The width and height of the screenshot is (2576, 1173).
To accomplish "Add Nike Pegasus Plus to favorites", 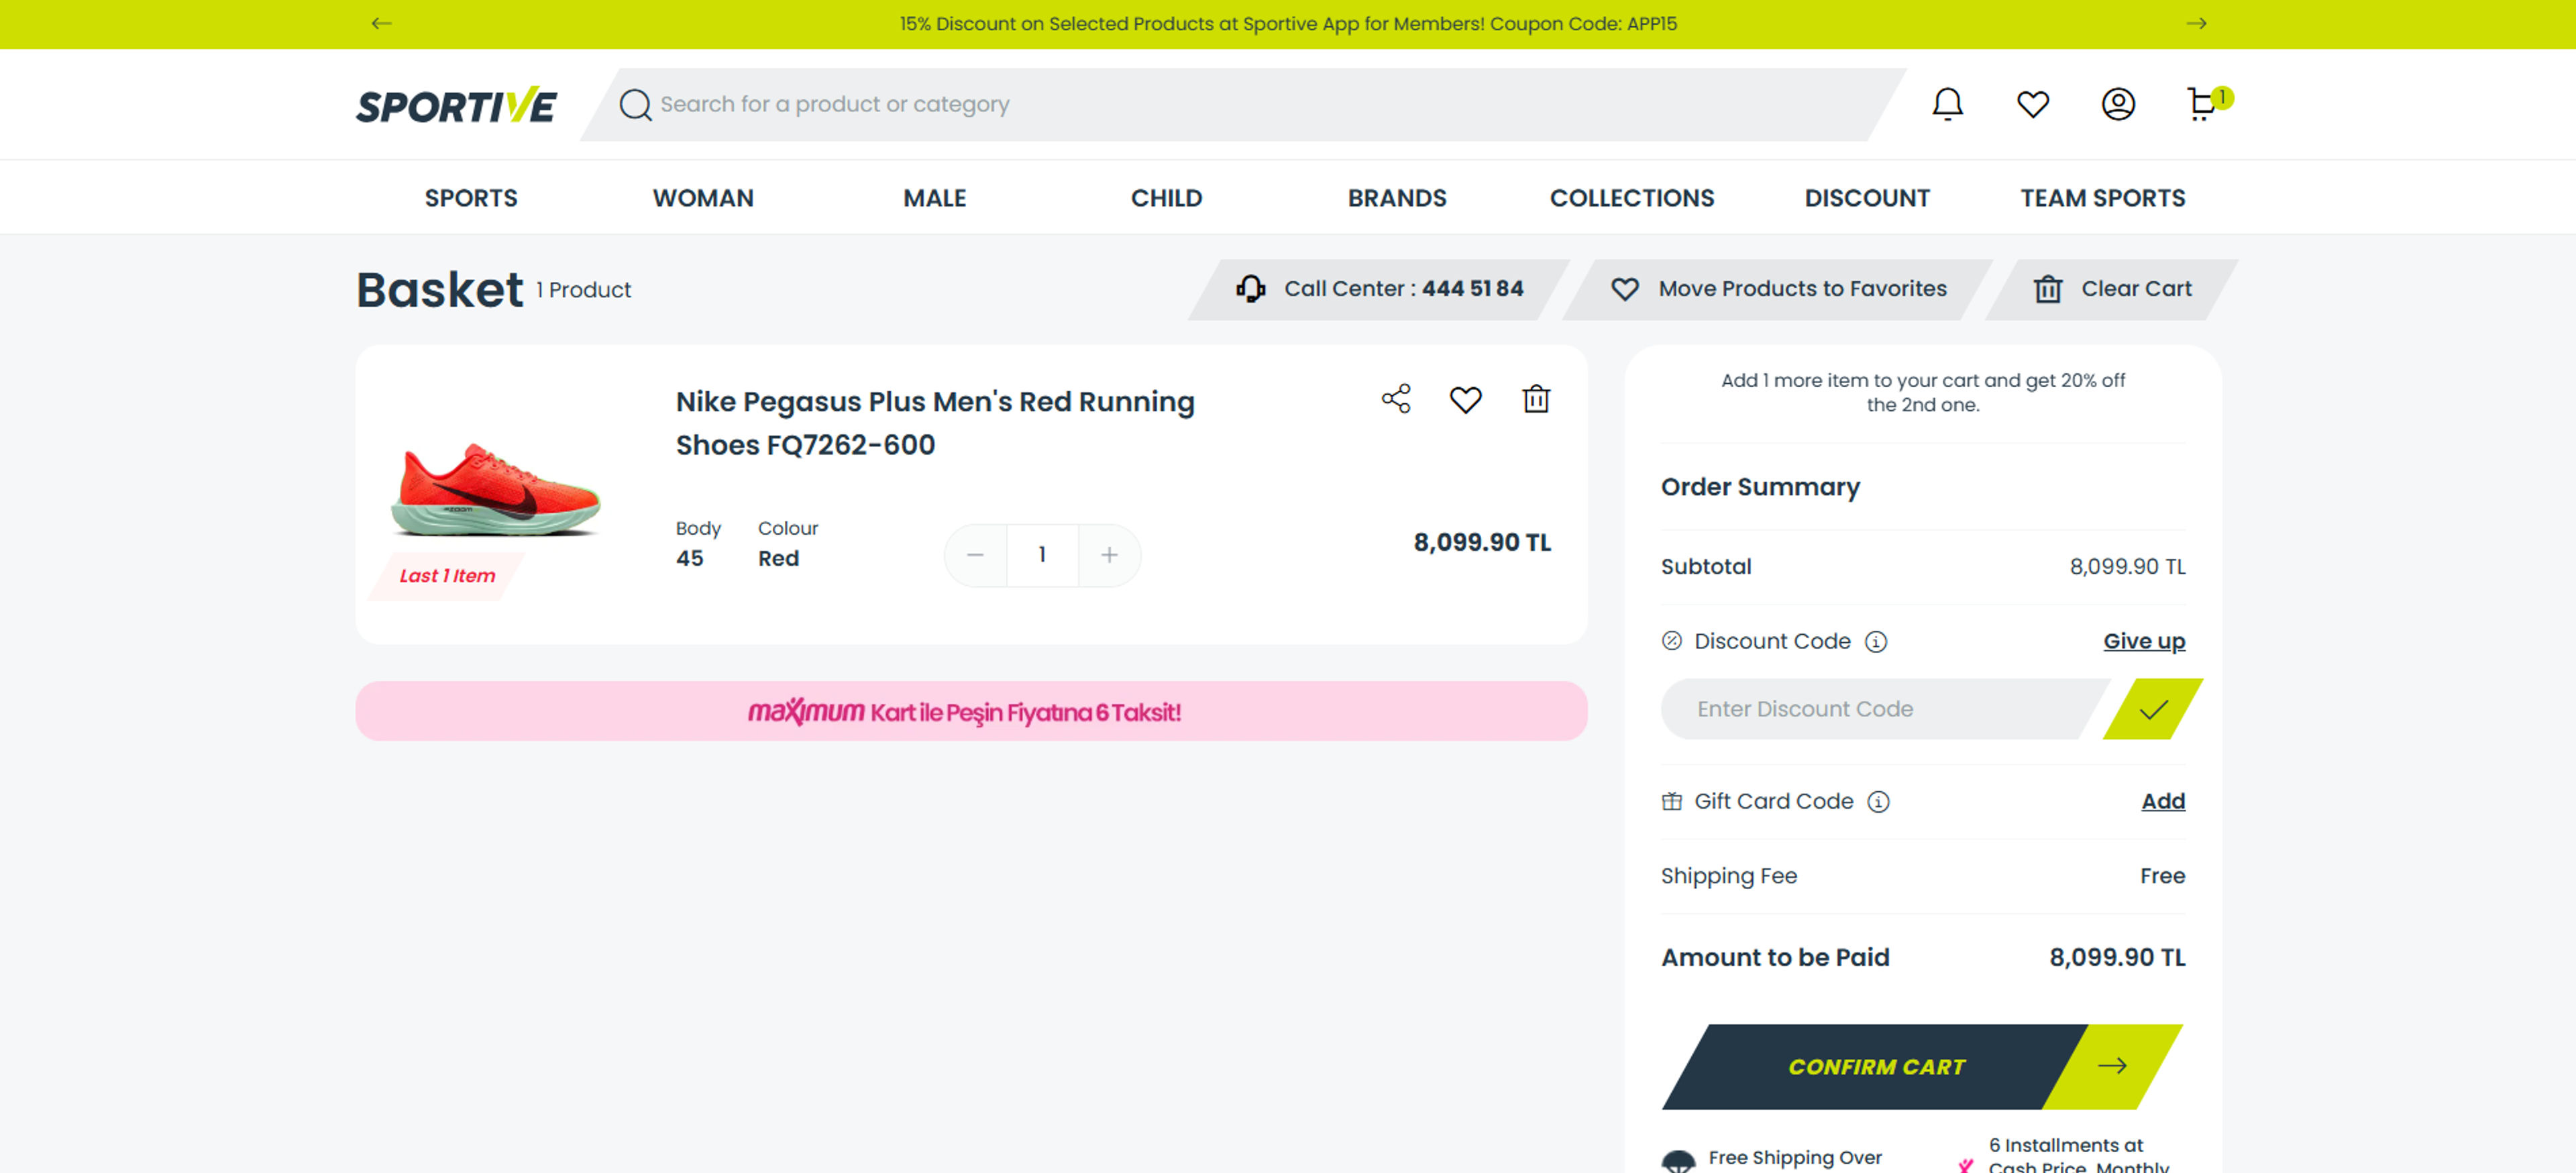I will 1465,400.
